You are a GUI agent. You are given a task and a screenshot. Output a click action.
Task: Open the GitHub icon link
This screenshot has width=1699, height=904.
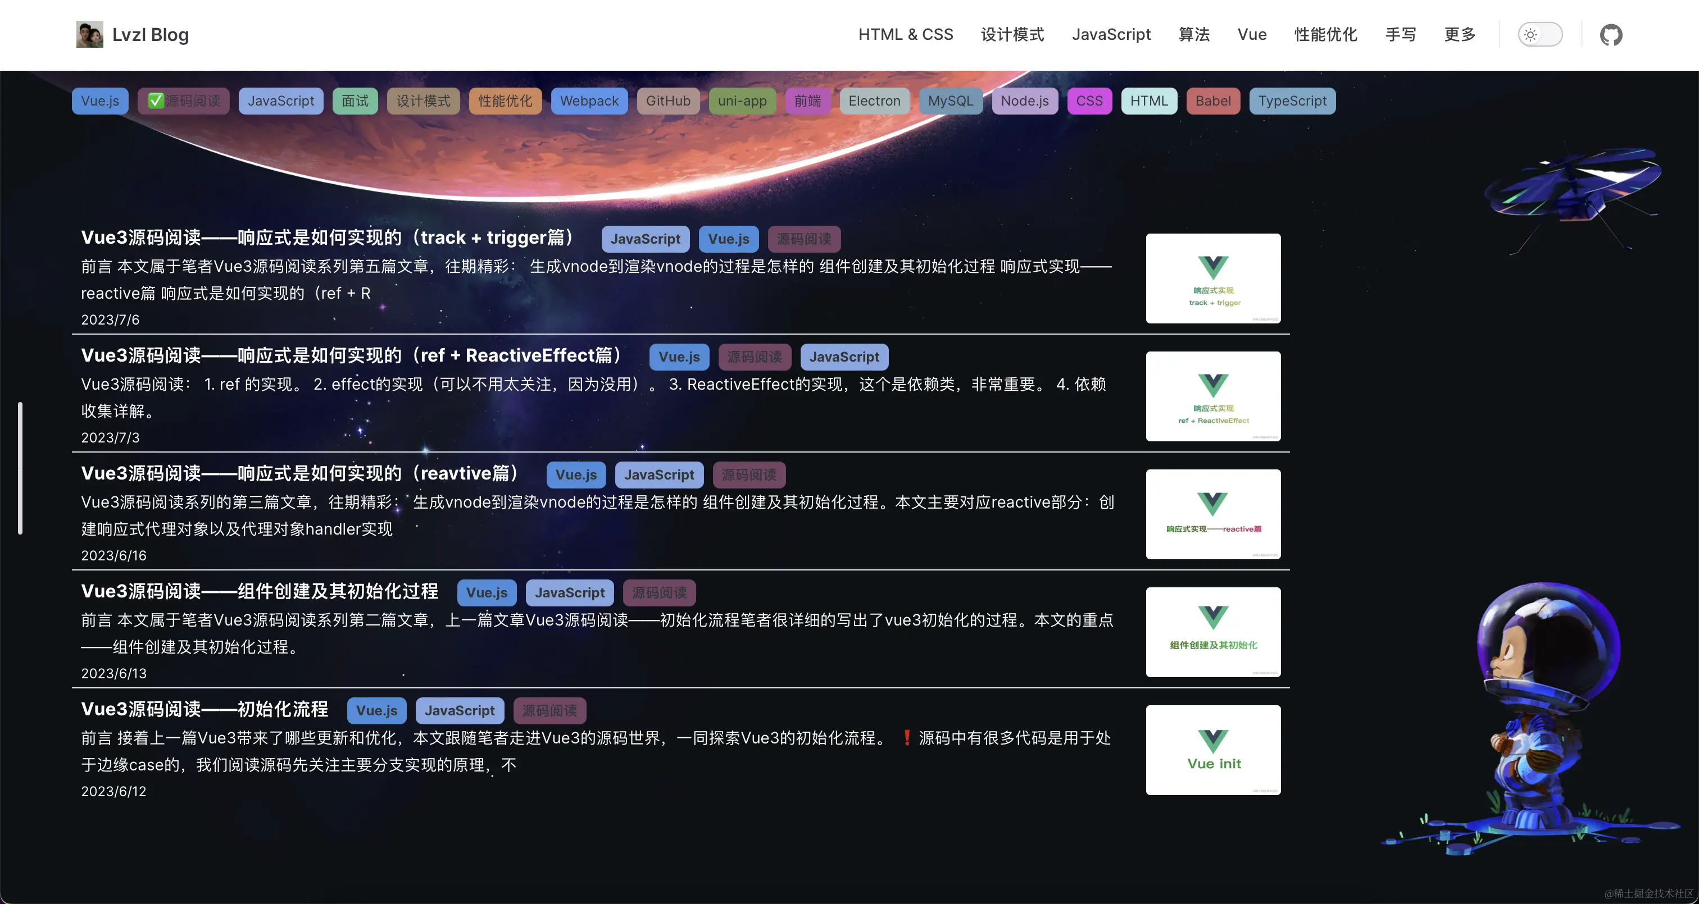(1611, 34)
